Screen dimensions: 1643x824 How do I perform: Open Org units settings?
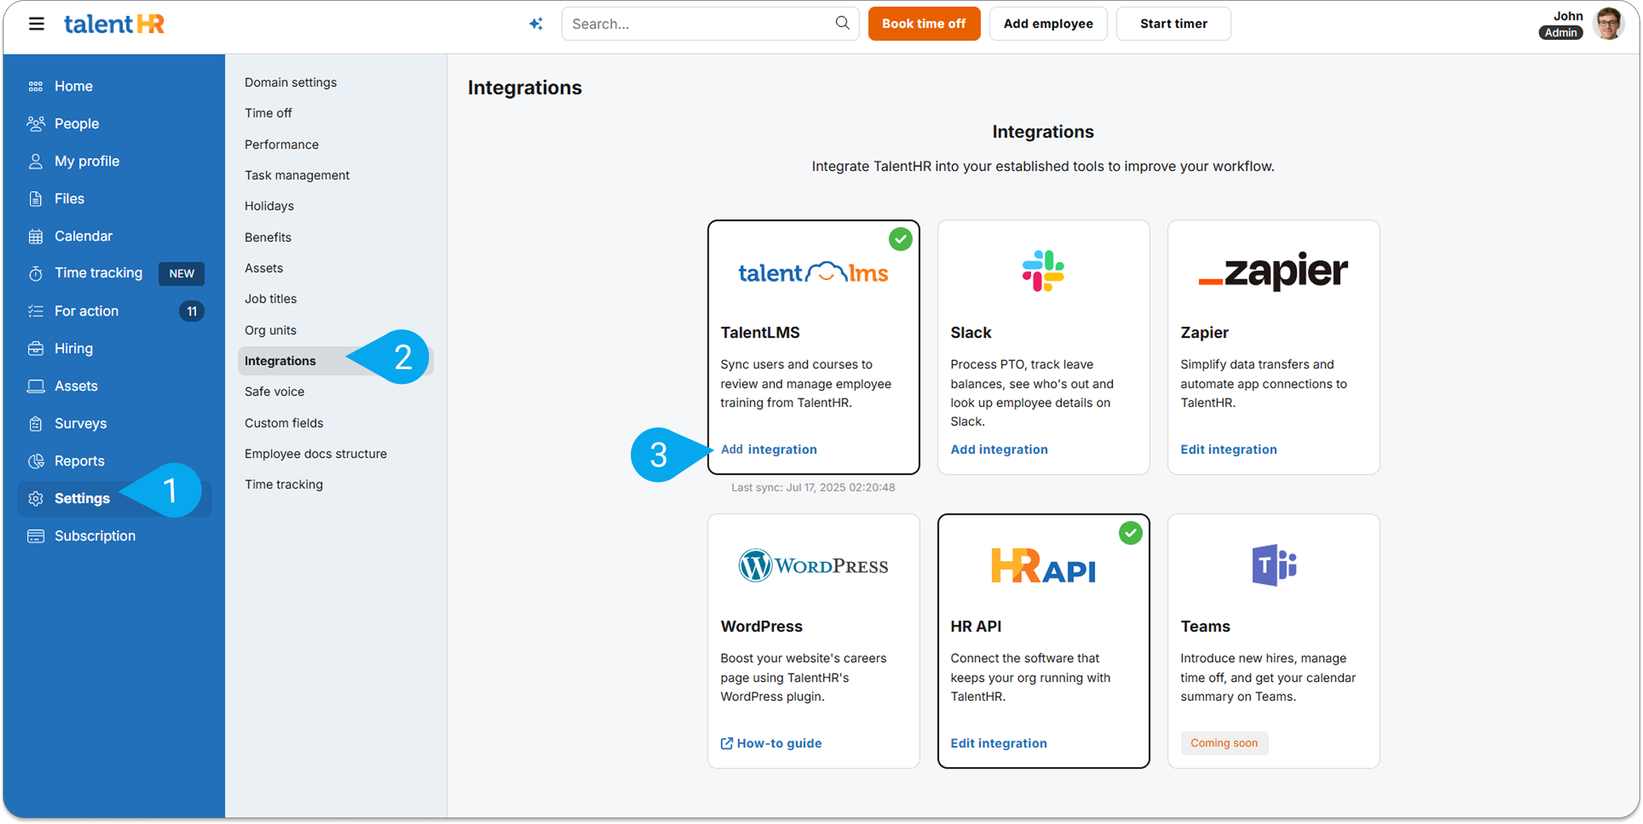click(x=270, y=330)
